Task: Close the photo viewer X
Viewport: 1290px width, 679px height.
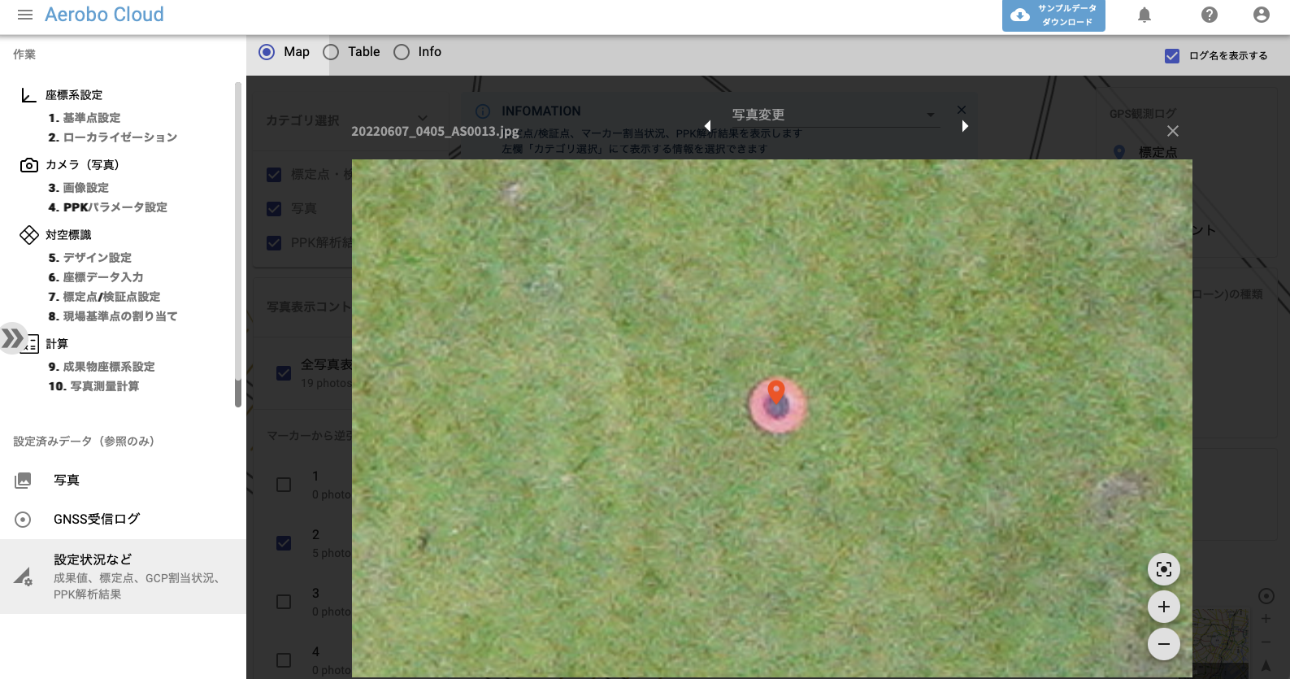Action: pos(1173,131)
